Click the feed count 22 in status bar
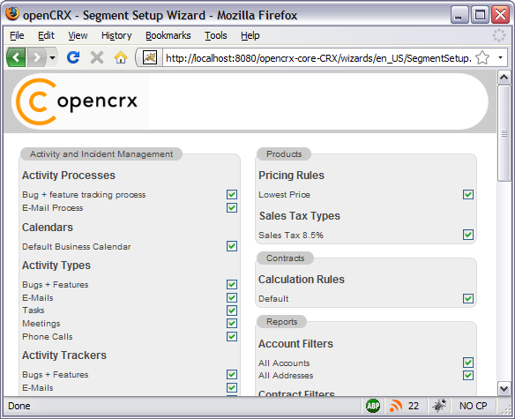The width and height of the screenshot is (515, 419). [414, 406]
